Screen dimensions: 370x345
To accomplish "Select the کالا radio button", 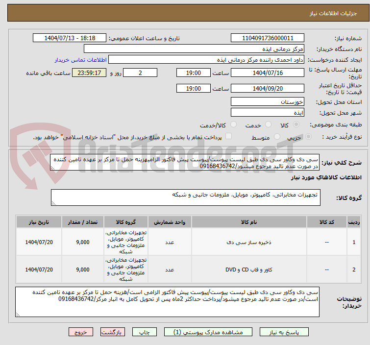I will pos(296,124).
